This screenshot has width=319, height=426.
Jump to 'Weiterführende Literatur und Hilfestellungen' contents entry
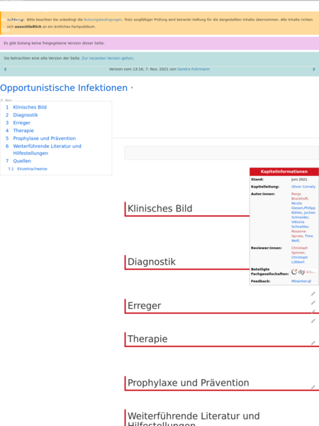[47, 150]
